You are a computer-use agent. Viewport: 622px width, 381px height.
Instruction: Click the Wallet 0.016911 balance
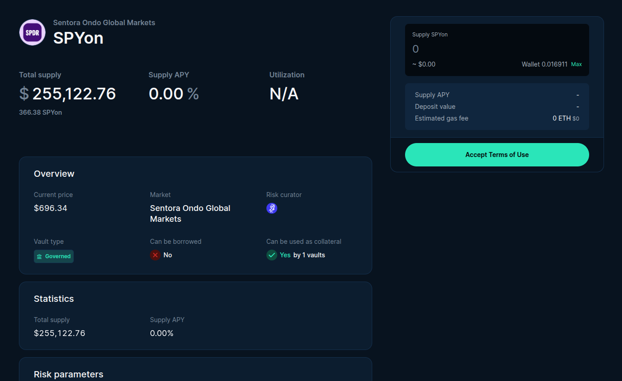(545, 64)
